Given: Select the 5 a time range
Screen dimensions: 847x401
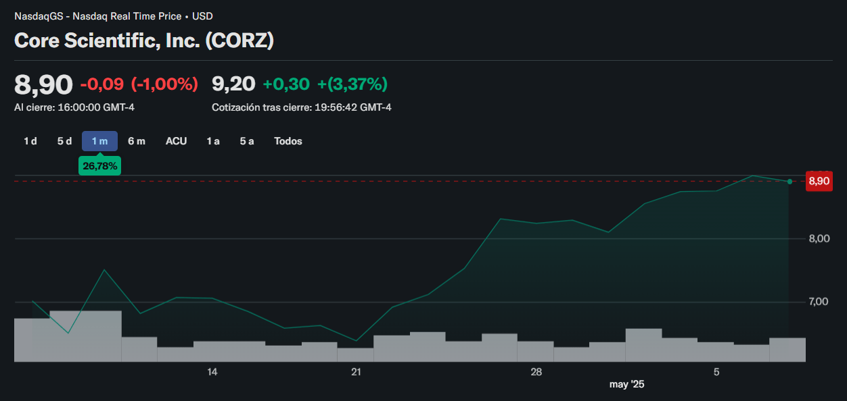Looking at the screenshot, I should [x=247, y=141].
